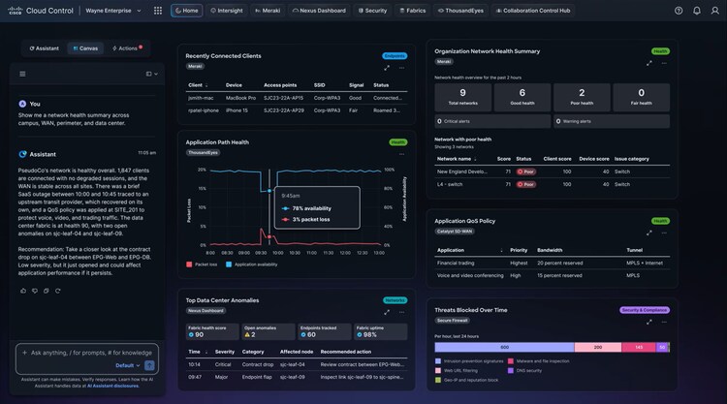Send the prompt with arrow button
This screenshot has width=727, height=404.
point(149,365)
